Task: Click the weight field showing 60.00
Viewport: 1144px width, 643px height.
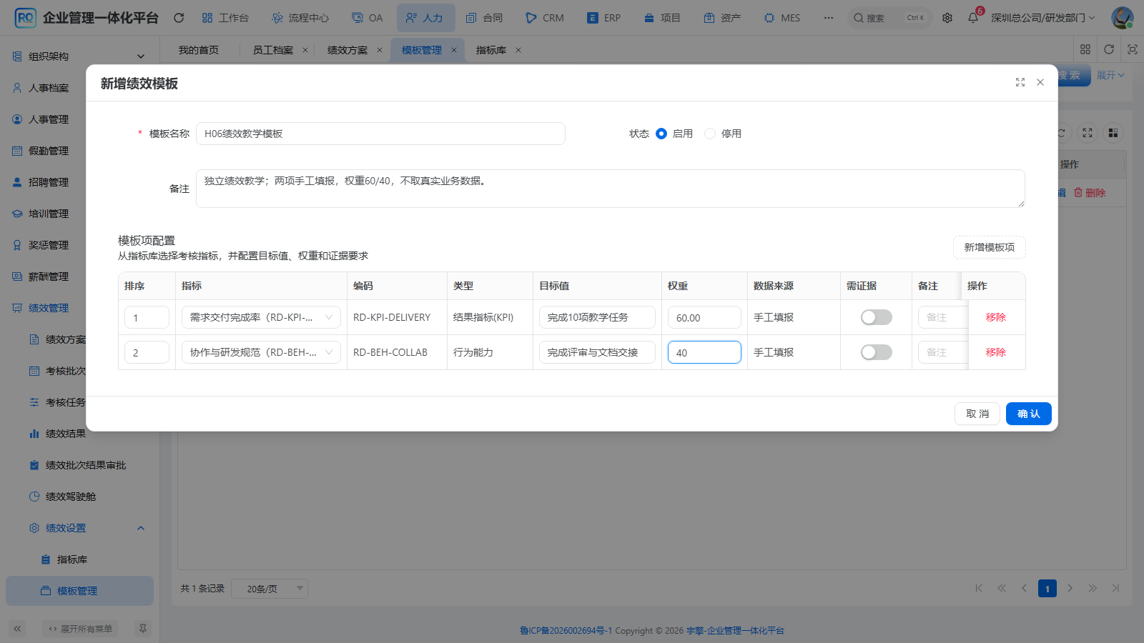Action: (x=704, y=317)
